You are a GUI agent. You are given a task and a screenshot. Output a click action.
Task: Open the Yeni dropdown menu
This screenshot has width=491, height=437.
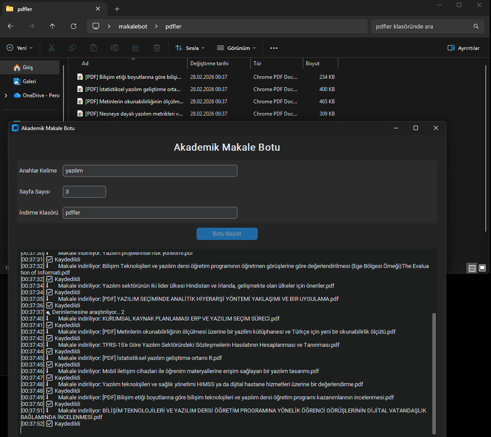[x=20, y=48]
